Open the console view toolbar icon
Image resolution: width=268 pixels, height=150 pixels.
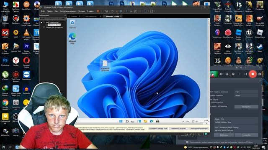pos(145,11)
